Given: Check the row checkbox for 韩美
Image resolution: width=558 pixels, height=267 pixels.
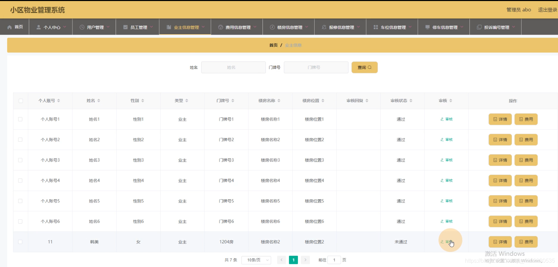Looking at the screenshot, I should coord(20,242).
